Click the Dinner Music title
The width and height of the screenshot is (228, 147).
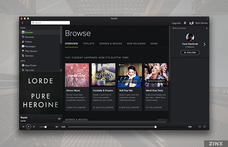point(73,90)
